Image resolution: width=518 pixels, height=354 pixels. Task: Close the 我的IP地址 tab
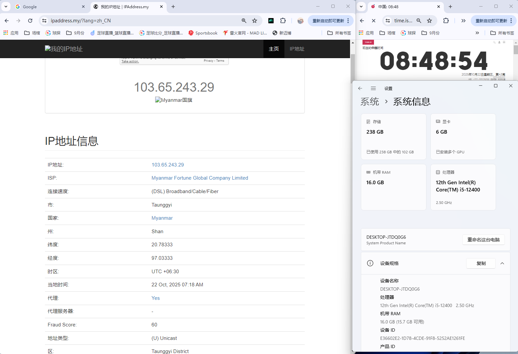click(x=161, y=7)
